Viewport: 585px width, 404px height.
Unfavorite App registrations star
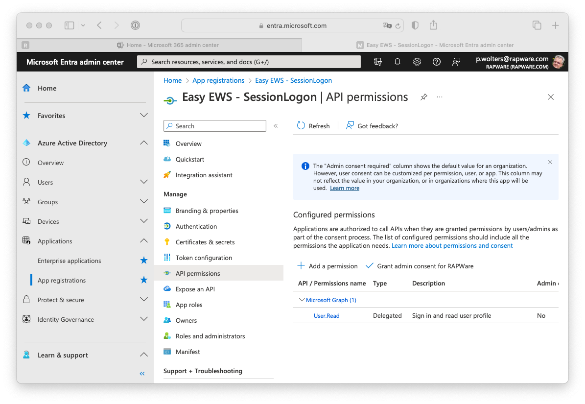point(143,280)
